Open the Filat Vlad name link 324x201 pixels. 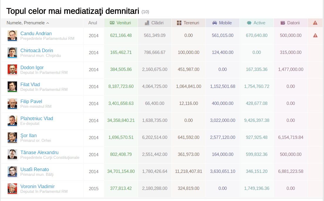(30, 84)
